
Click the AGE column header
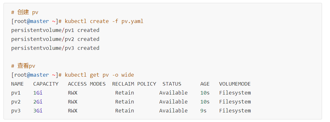(x=205, y=84)
